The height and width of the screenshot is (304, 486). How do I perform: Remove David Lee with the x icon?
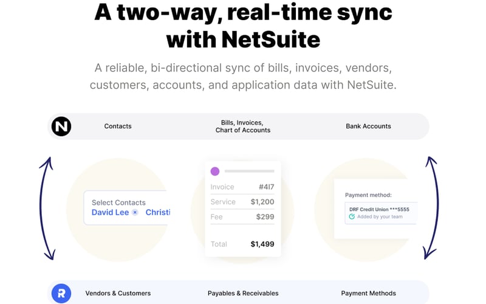click(135, 213)
